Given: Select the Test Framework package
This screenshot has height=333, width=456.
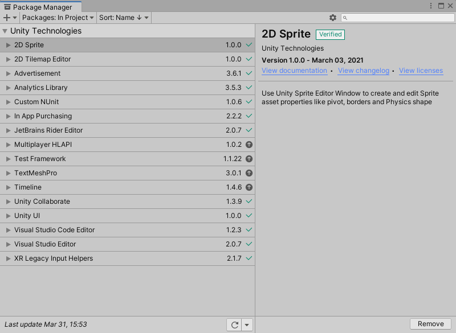Looking at the screenshot, I should pyautogui.click(x=127, y=159).
